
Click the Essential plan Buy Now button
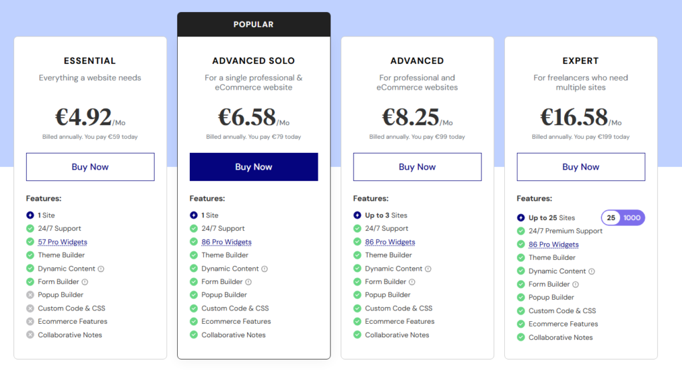click(90, 167)
